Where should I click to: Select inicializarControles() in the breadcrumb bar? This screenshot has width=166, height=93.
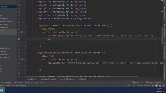49,79
